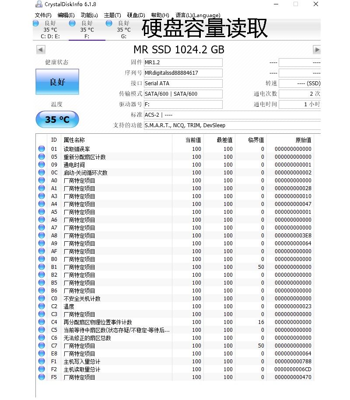Click the disk title MR SSD 1024.2 GB
The height and width of the screenshot is (400, 350).
(x=179, y=49)
